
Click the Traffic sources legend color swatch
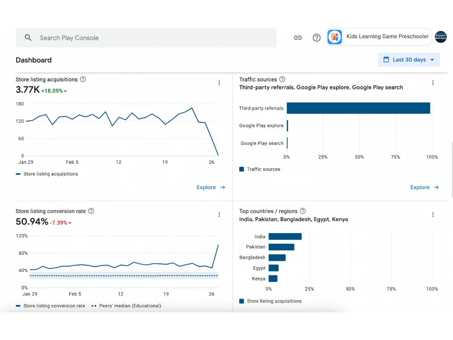pos(241,169)
